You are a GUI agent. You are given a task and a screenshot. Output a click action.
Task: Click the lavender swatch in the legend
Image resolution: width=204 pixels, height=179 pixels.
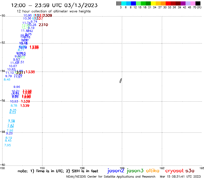click(x=188, y=3)
